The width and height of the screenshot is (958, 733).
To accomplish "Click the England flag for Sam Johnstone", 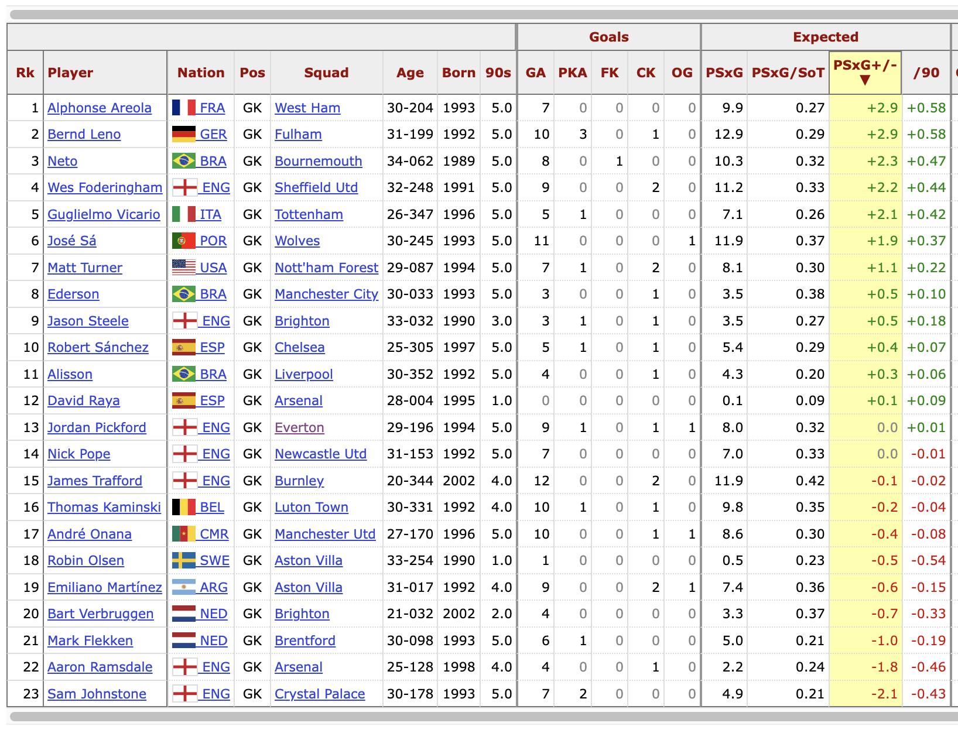I will (x=185, y=694).
